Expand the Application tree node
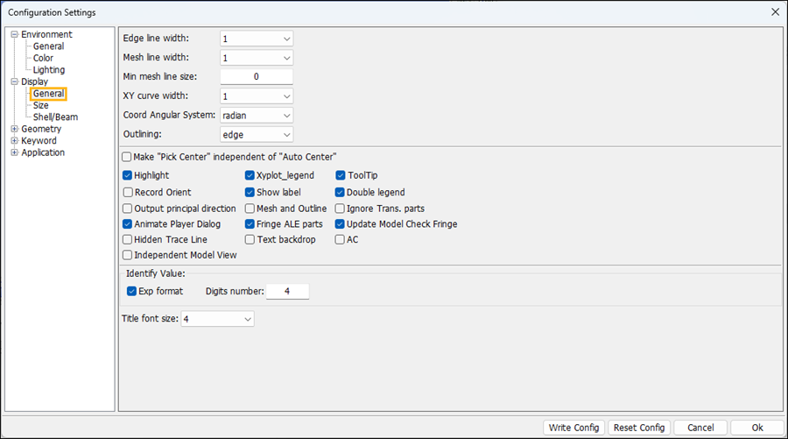 (x=14, y=152)
